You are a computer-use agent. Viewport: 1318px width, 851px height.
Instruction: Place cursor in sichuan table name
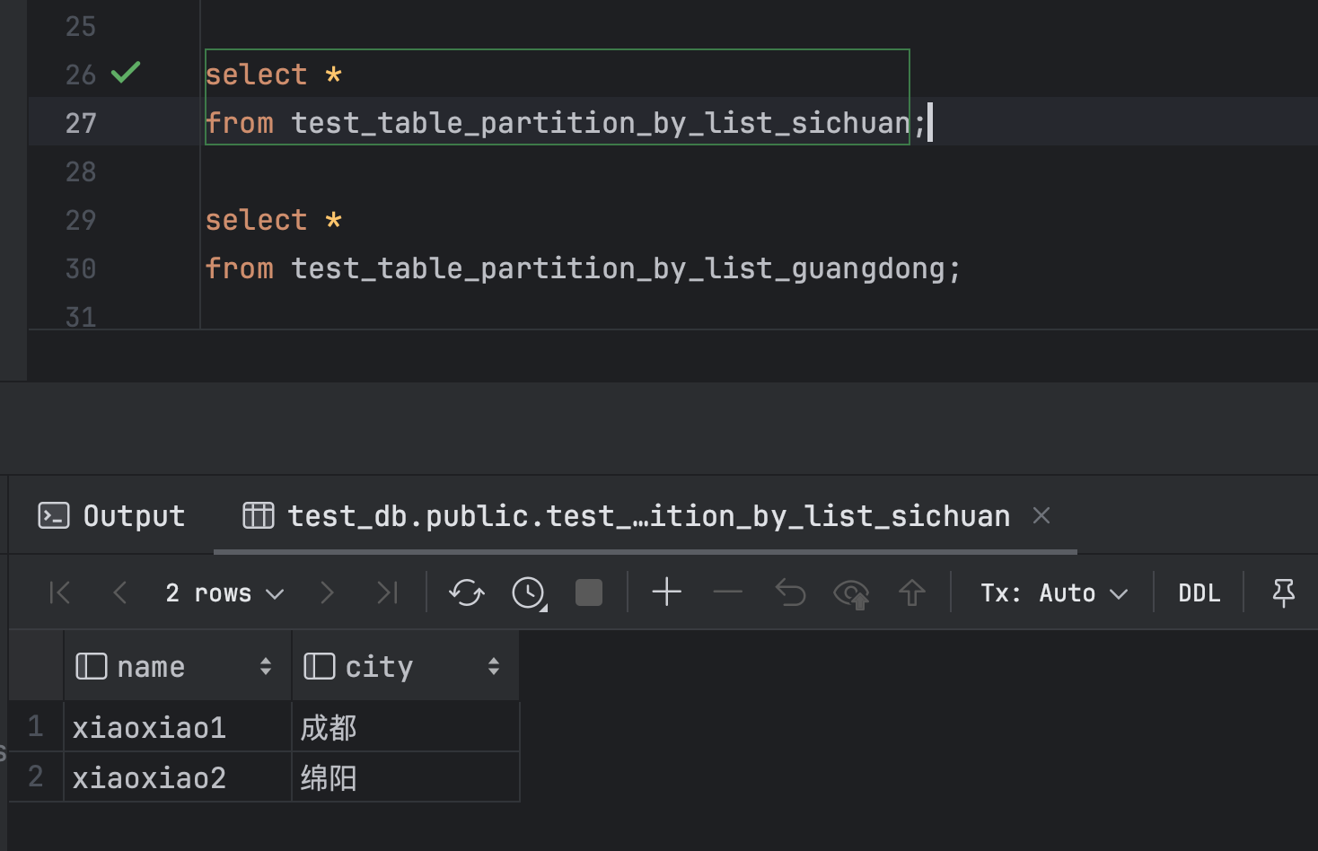tap(600, 123)
